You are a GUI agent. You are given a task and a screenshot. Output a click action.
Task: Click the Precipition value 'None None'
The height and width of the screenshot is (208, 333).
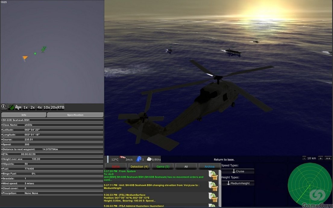(31, 193)
